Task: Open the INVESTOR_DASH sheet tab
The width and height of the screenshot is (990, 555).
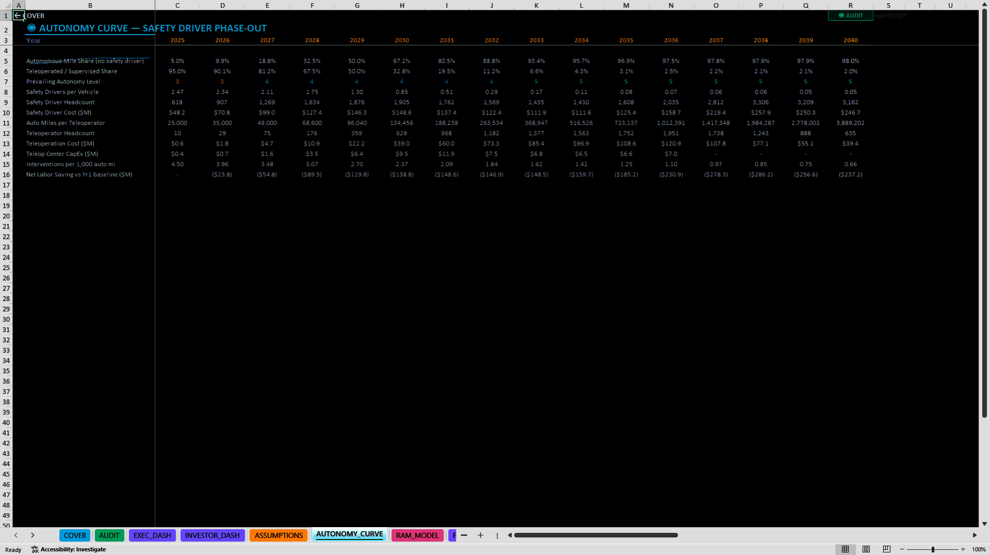Action: tap(212, 535)
